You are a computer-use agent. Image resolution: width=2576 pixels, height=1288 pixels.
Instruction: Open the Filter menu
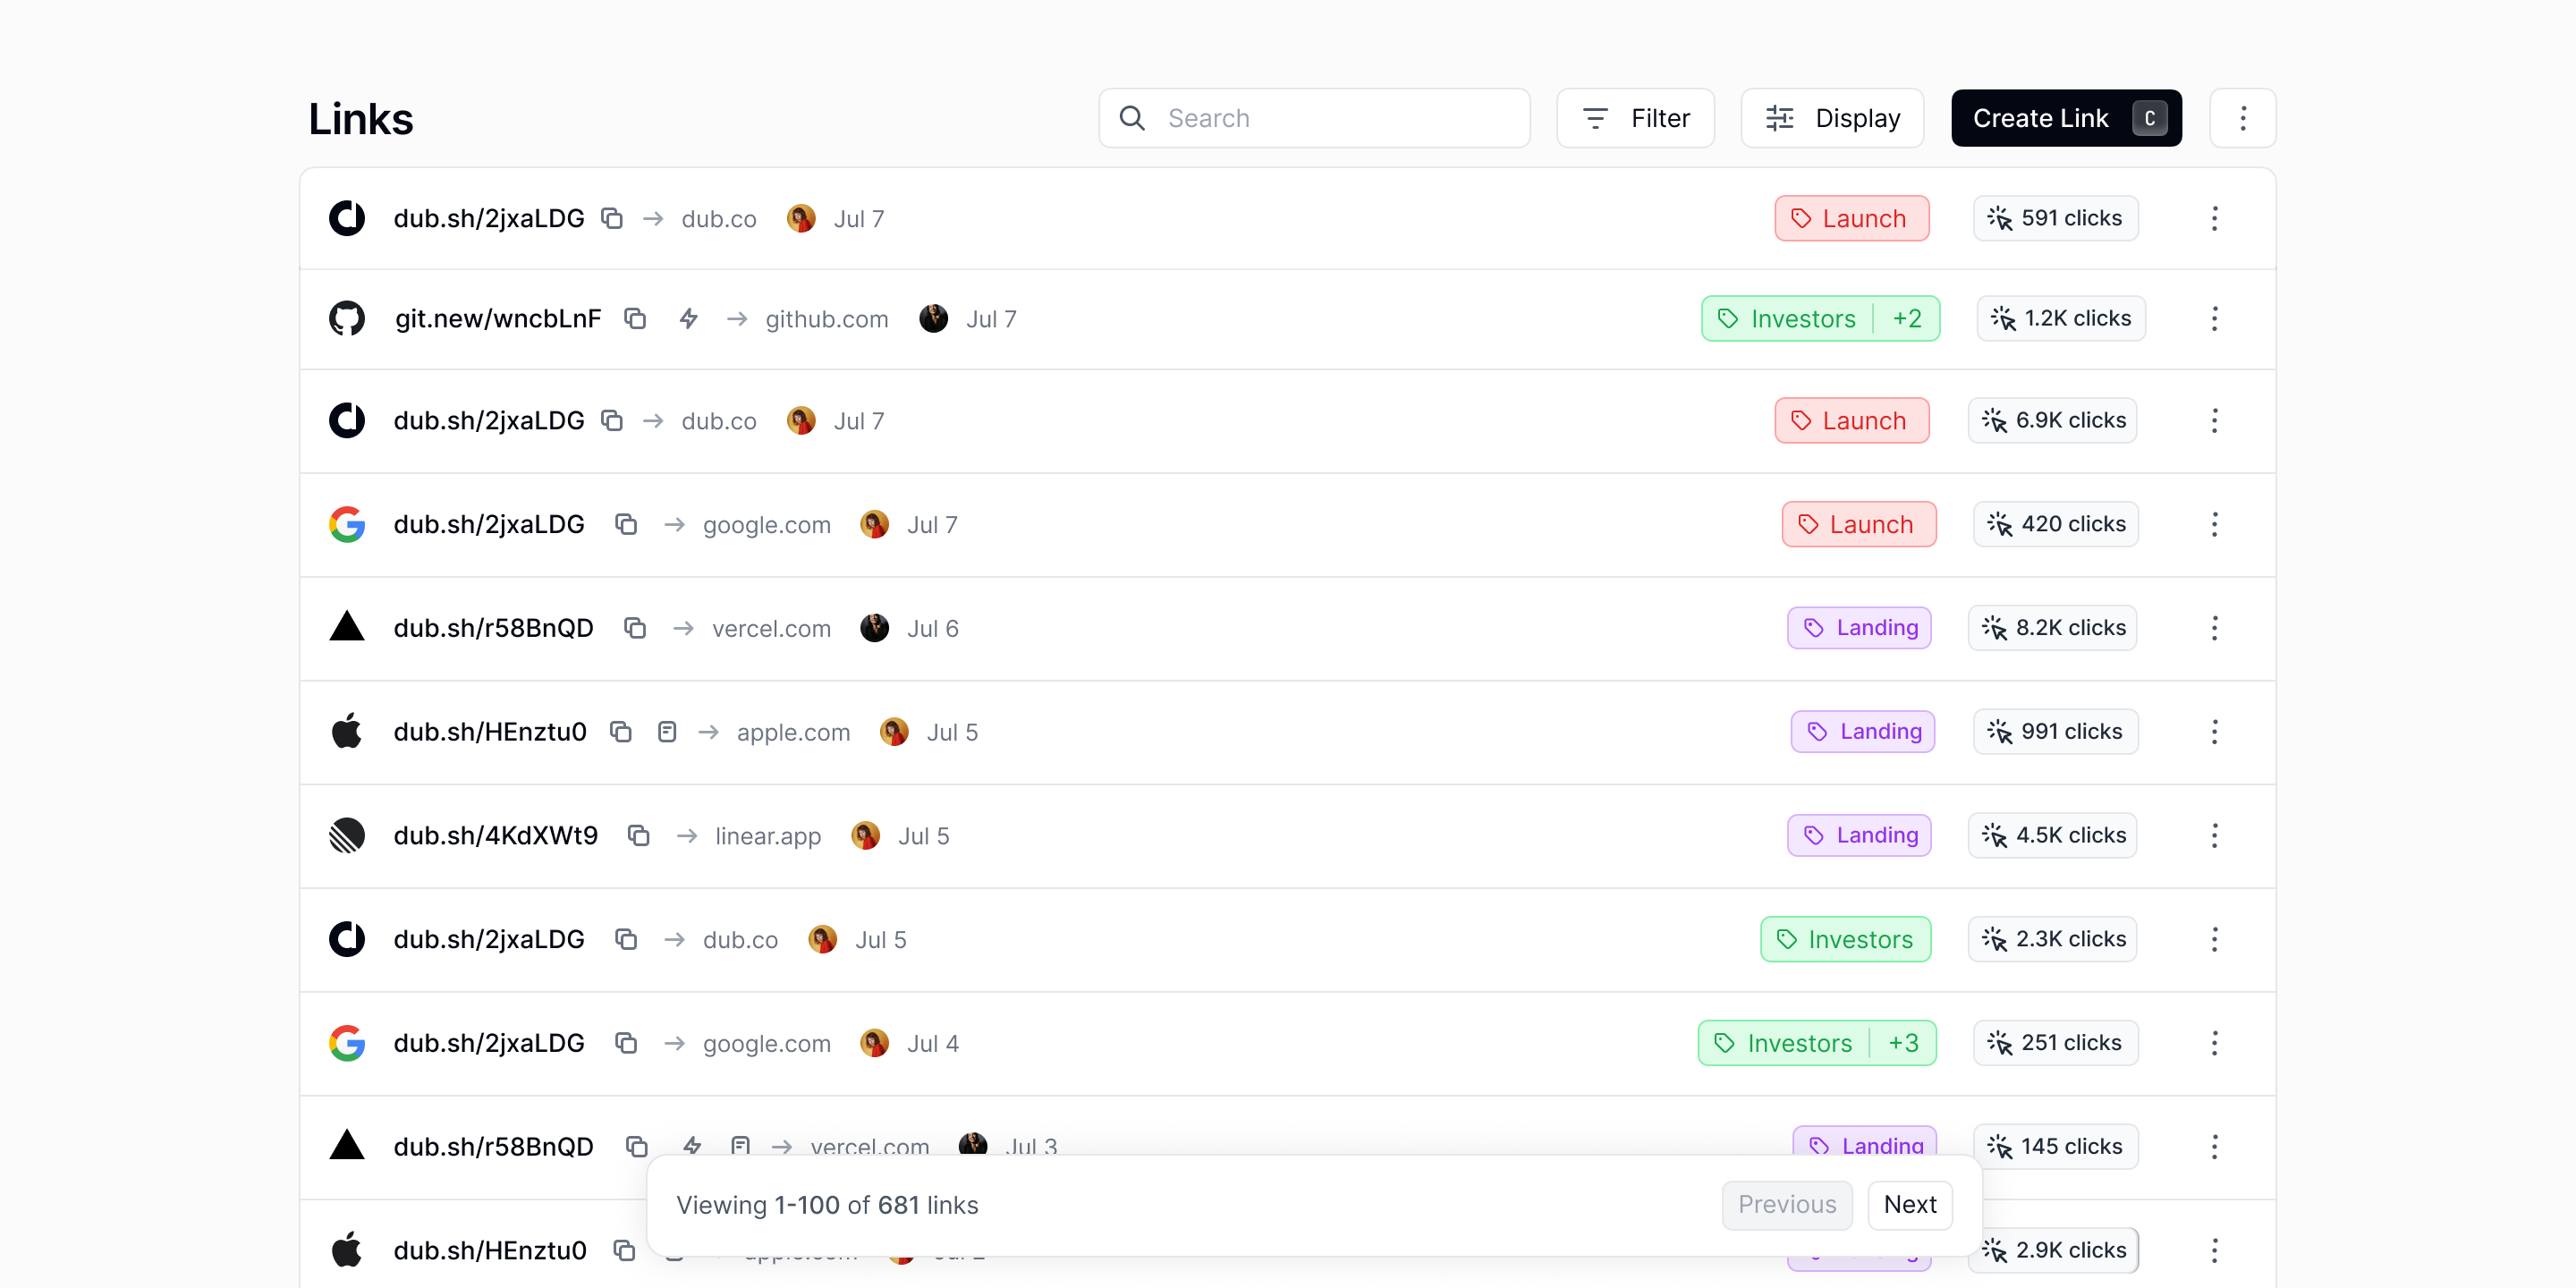pos(1634,117)
